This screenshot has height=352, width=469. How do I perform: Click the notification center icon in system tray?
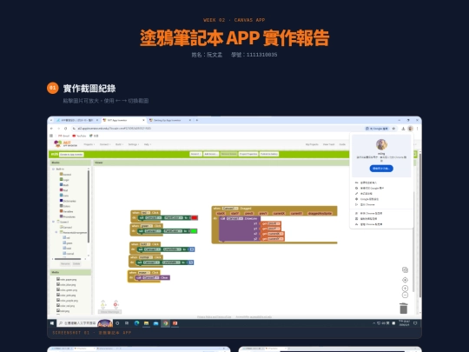pyautogui.click(x=415, y=323)
